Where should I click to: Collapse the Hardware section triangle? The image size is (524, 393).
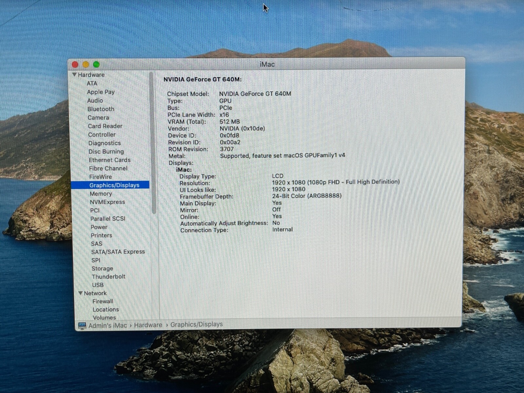click(74, 75)
